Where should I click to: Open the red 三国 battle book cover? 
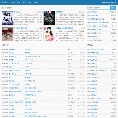pyautogui.click(x=8, y=34)
